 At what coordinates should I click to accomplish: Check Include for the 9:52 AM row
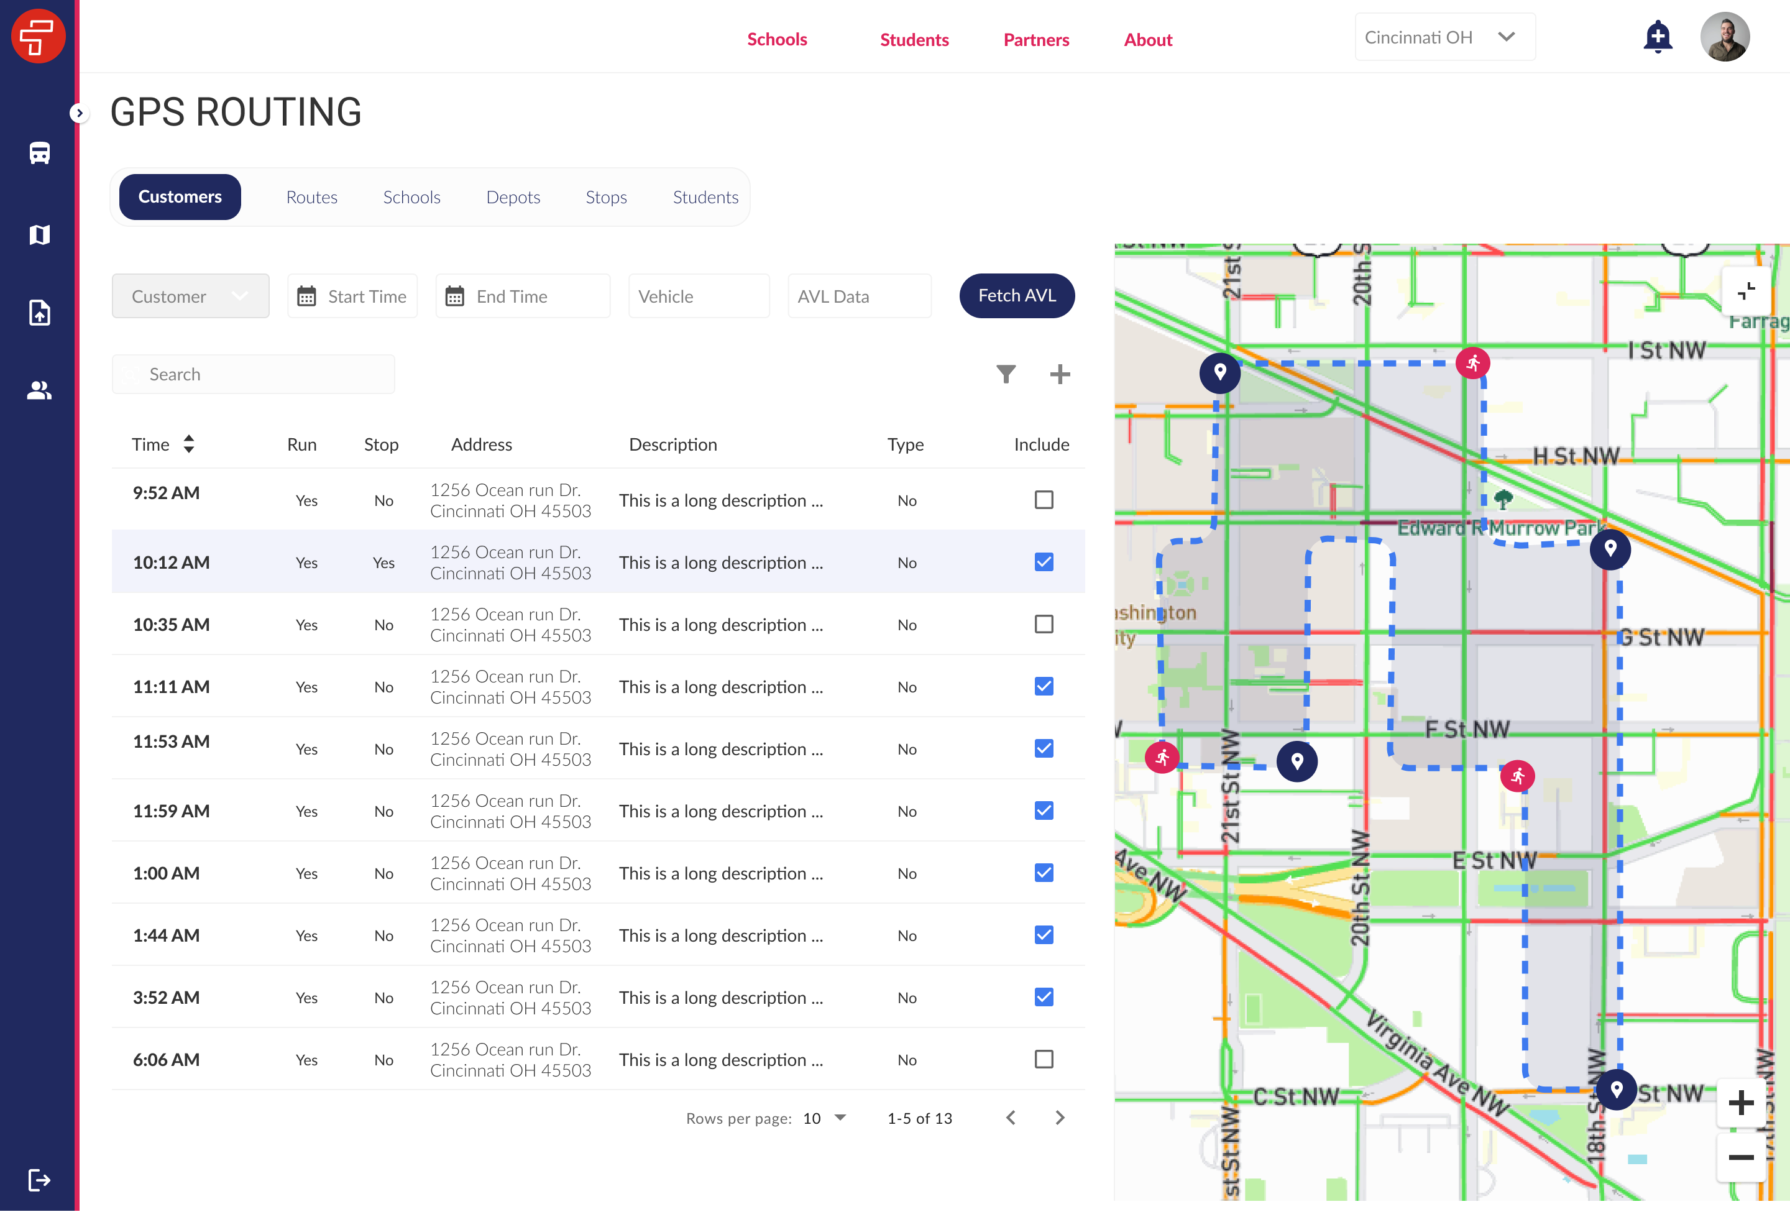coord(1044,500)
